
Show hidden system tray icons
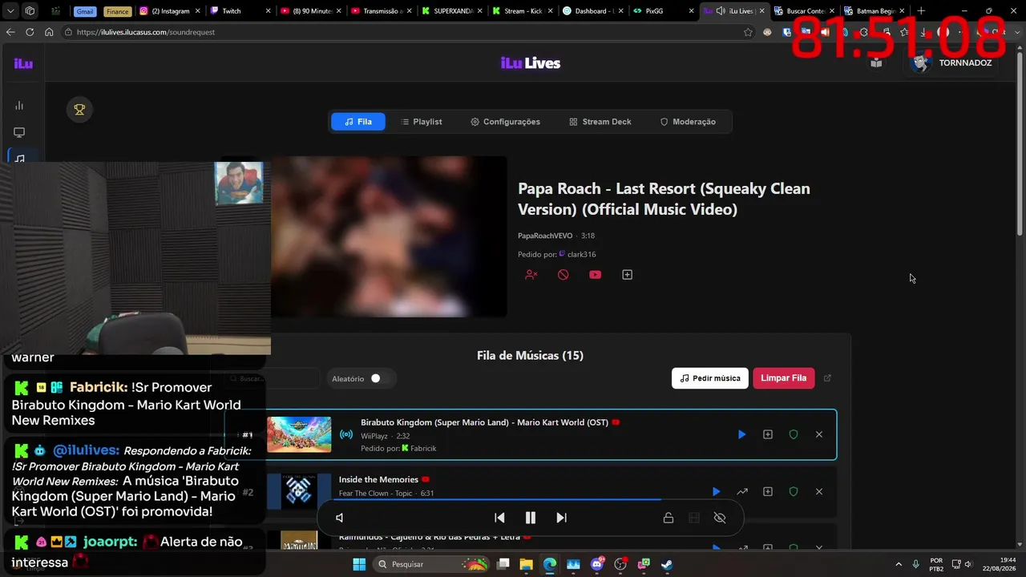(898, 564)
